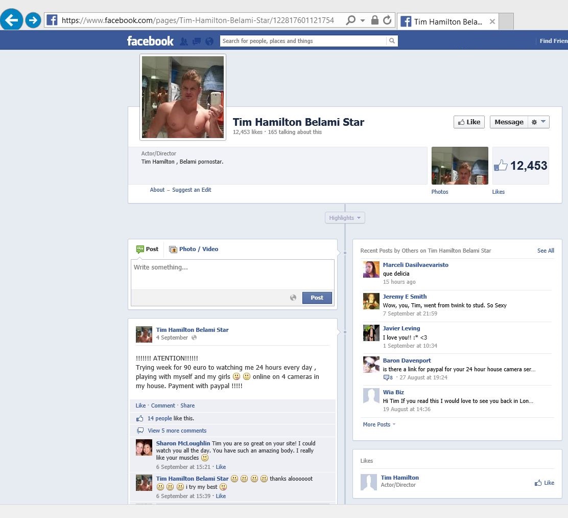The height and width of the screenshot is (518, 568).
Task: Click the Likes label link
Action: coord(499,192)
